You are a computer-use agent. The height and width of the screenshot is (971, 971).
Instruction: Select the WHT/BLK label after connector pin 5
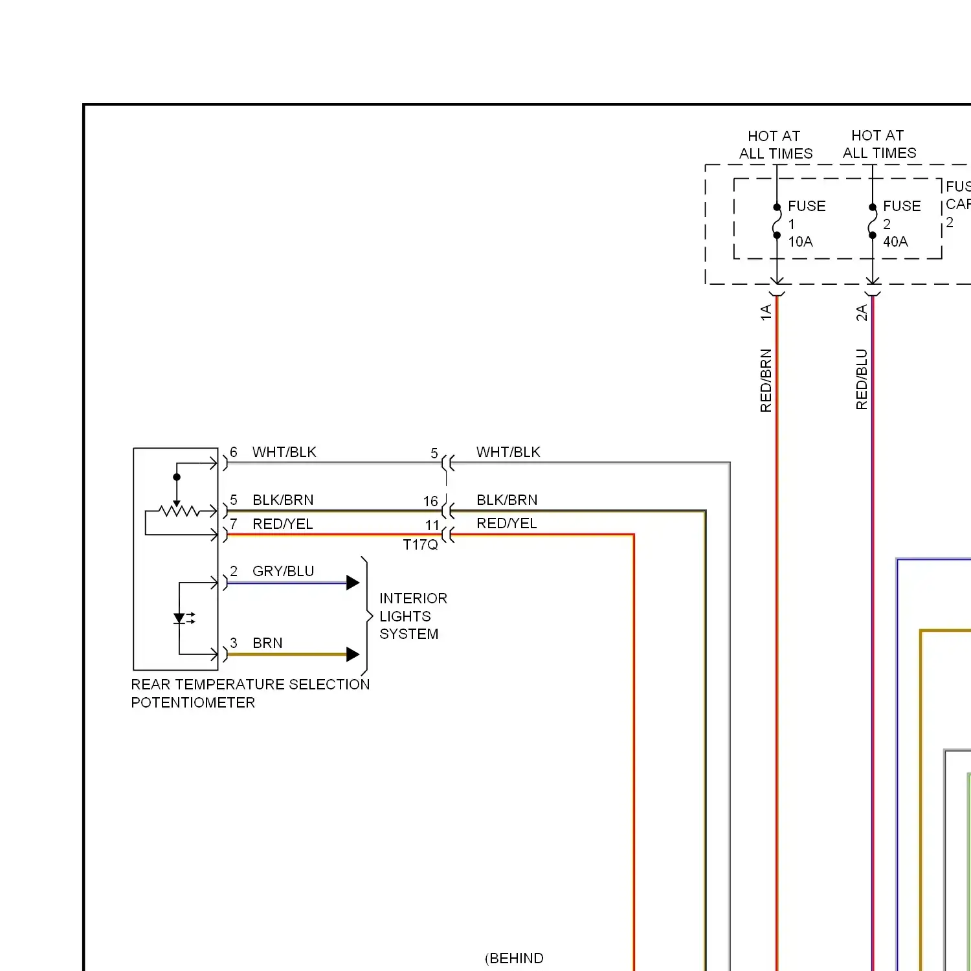coord(508,452)
